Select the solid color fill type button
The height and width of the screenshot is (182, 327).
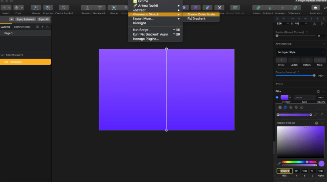click(280, 107)
